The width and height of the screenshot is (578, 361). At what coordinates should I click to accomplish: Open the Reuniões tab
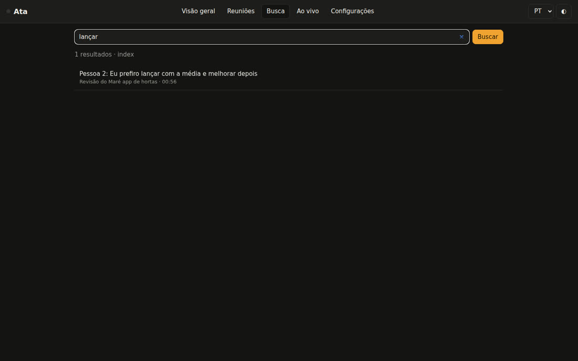241,12
